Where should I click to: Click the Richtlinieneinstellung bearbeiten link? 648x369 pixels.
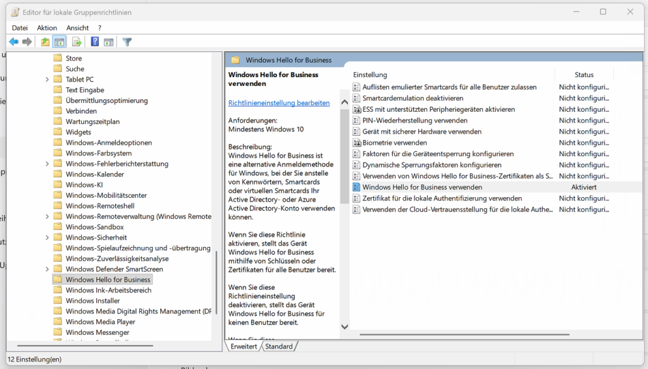(x=278, y=102)
